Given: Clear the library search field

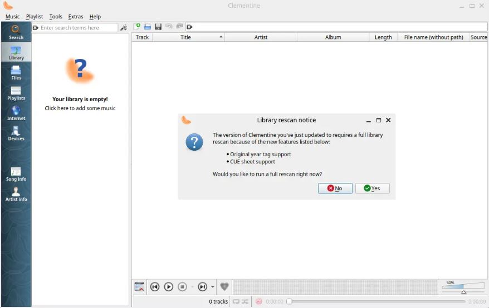Looking at the screenshot, I should pyautogui.click(x=36, y=28).
